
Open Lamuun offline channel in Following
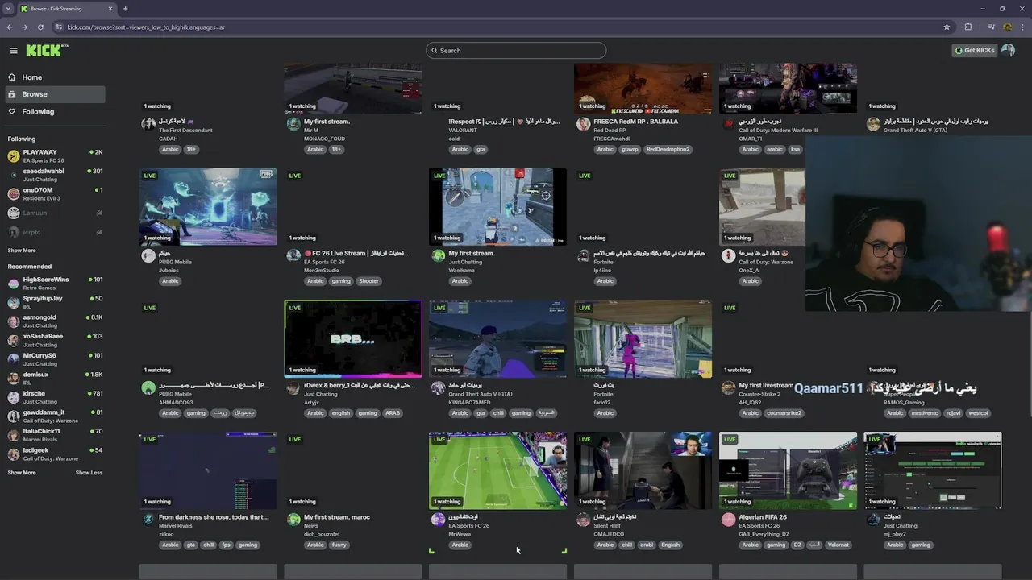55,213
